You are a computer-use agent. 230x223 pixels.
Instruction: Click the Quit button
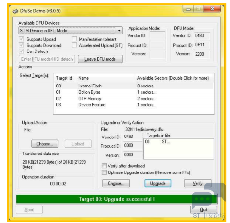click(x=204, y=210)
